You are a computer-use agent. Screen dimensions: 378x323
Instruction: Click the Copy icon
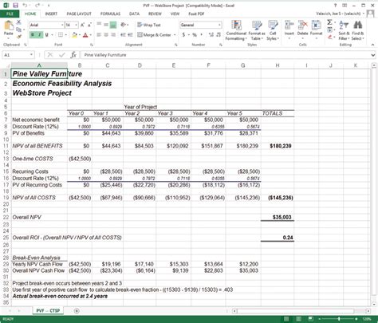pyautogui.click(x=18, y=30)
